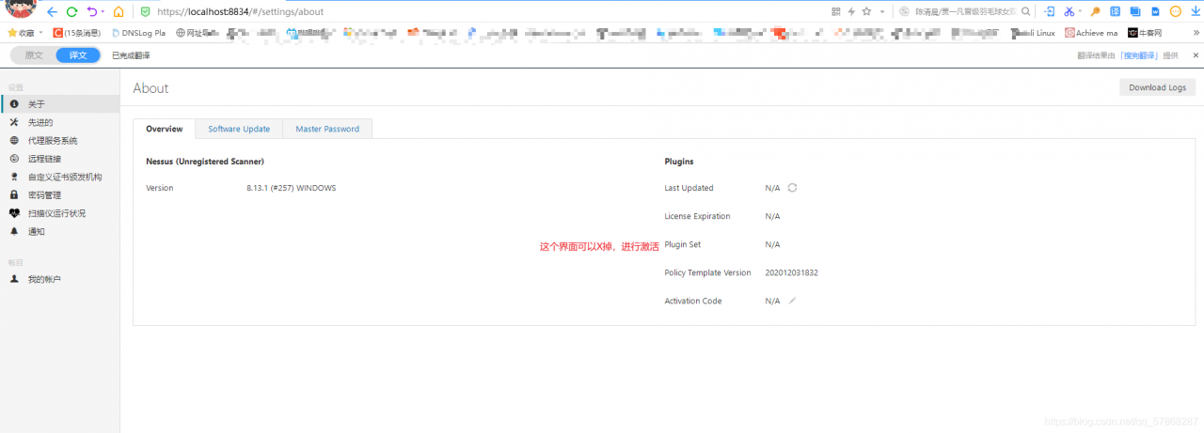
Task: Open the (15条消息) bookmark
Action: pyautogui.click(x=77, y=32)
